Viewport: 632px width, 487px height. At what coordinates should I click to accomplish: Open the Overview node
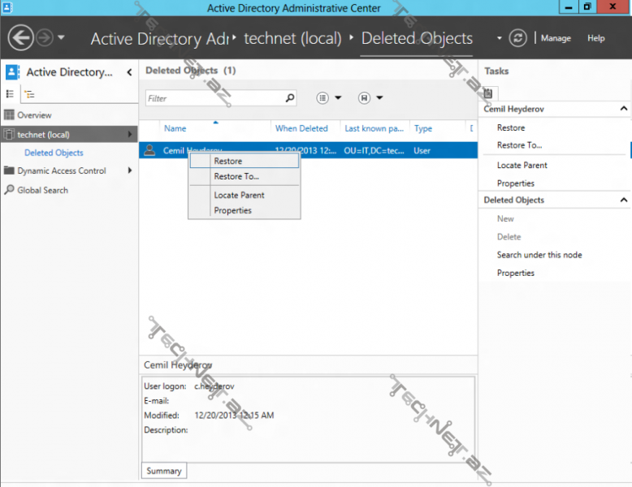[34, 115]
